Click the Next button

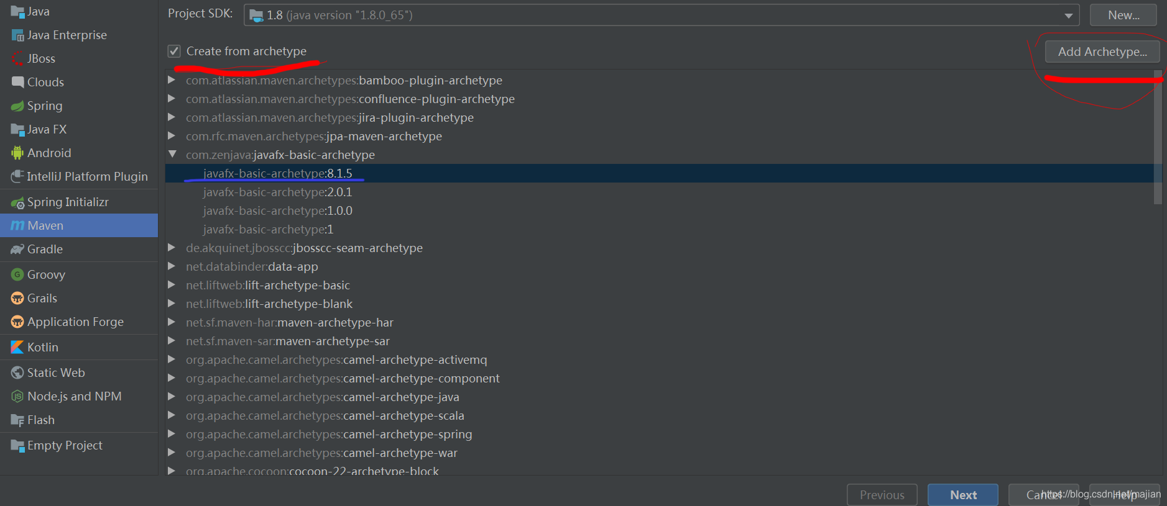click(963, 495)
